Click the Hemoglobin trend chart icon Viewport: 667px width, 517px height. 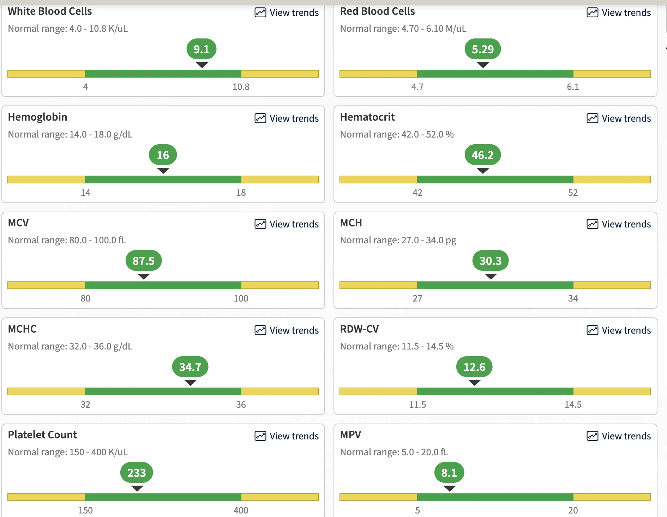click(260, 118)
